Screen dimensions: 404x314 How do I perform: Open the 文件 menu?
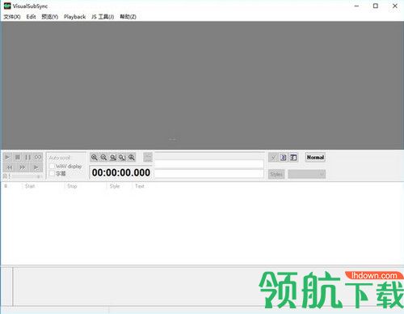pyautogui.click(x=12, y=17)
